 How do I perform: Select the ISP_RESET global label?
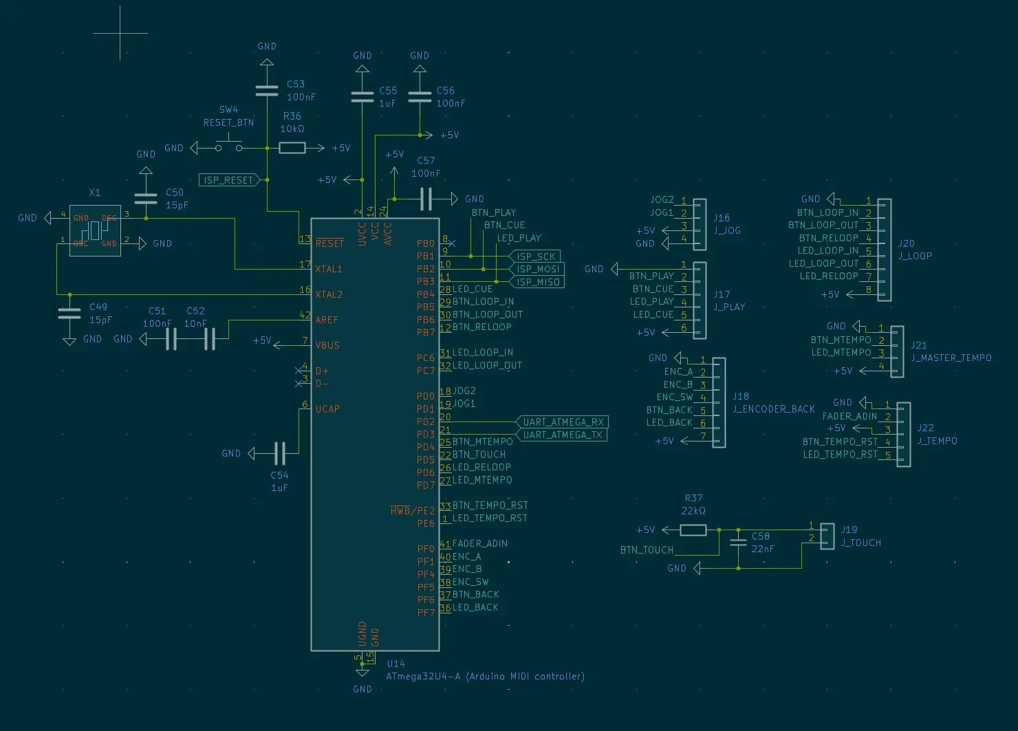click(x=228, y=180)
